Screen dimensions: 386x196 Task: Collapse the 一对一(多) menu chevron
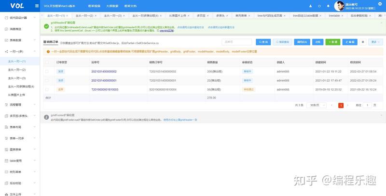click(34, 51)
